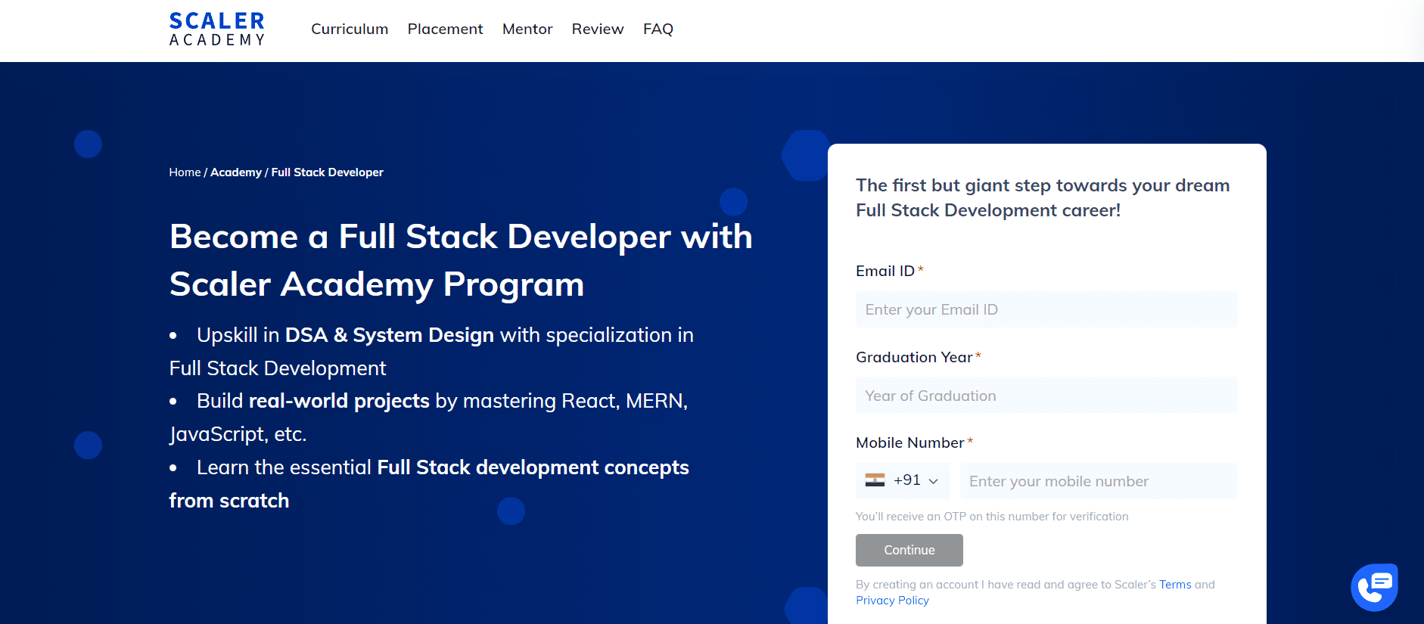Select the mobile number input field

[x=1098, y=481]
